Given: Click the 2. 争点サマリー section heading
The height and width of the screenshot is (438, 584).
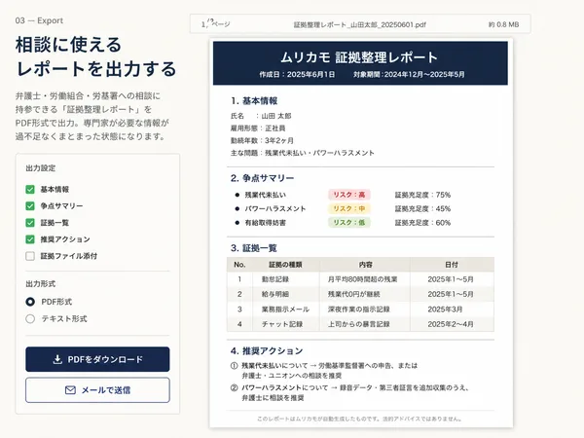Looking at the screenshot, I should click(x=262, y=178).
